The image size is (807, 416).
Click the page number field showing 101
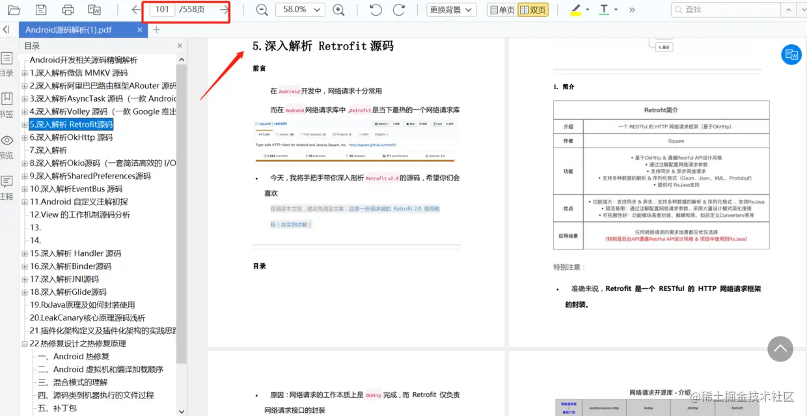point(162,10)
